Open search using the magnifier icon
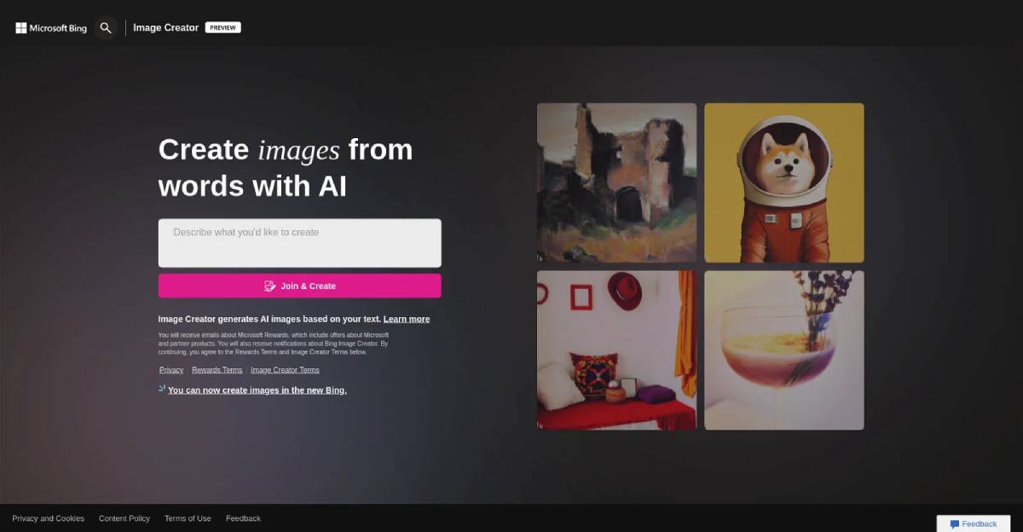 coord(106,28)
